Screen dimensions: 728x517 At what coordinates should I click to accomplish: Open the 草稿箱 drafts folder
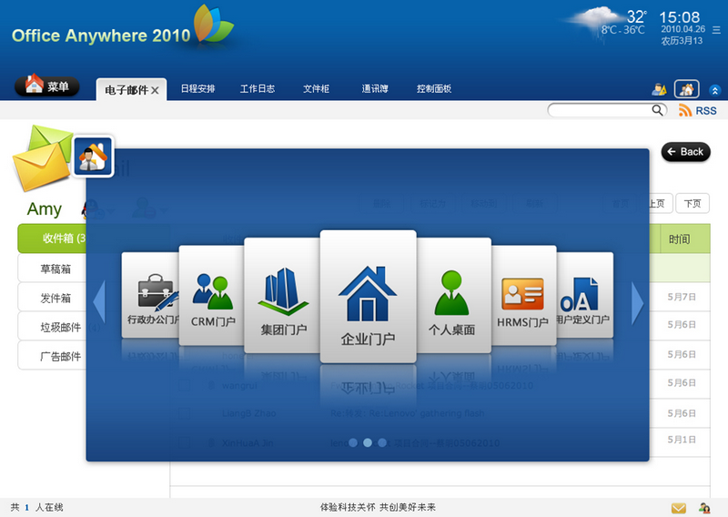coord(52,269)
